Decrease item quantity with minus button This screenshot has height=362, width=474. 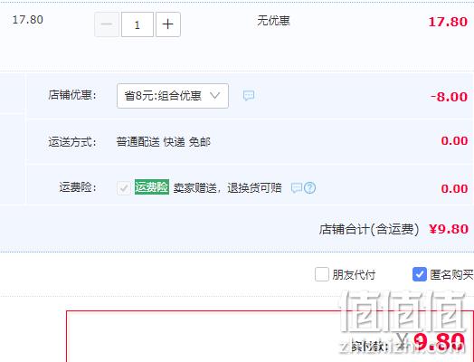[x=107, y=24]
